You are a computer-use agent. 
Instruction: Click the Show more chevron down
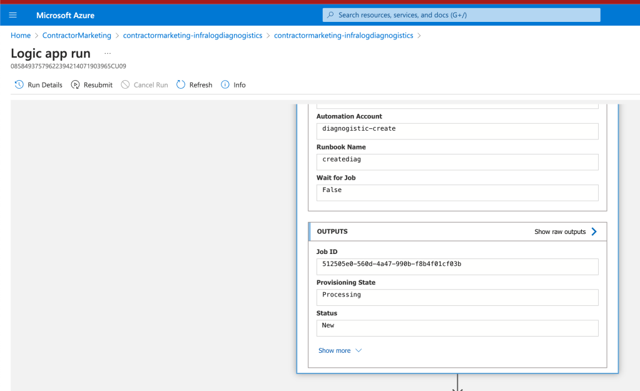[358, 350]
